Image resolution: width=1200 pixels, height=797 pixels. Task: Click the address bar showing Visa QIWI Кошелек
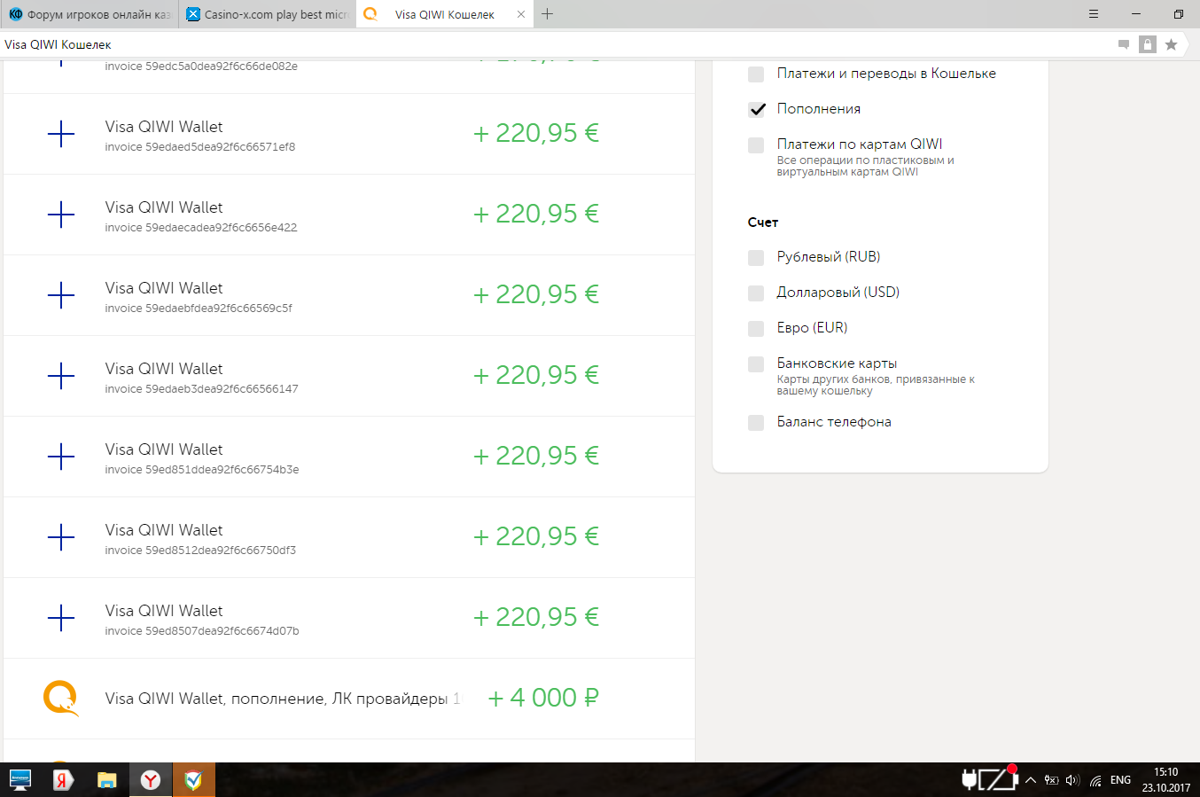pos(532,44)
